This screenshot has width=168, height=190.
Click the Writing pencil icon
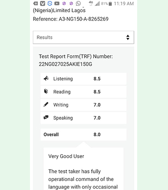[46, 104]
